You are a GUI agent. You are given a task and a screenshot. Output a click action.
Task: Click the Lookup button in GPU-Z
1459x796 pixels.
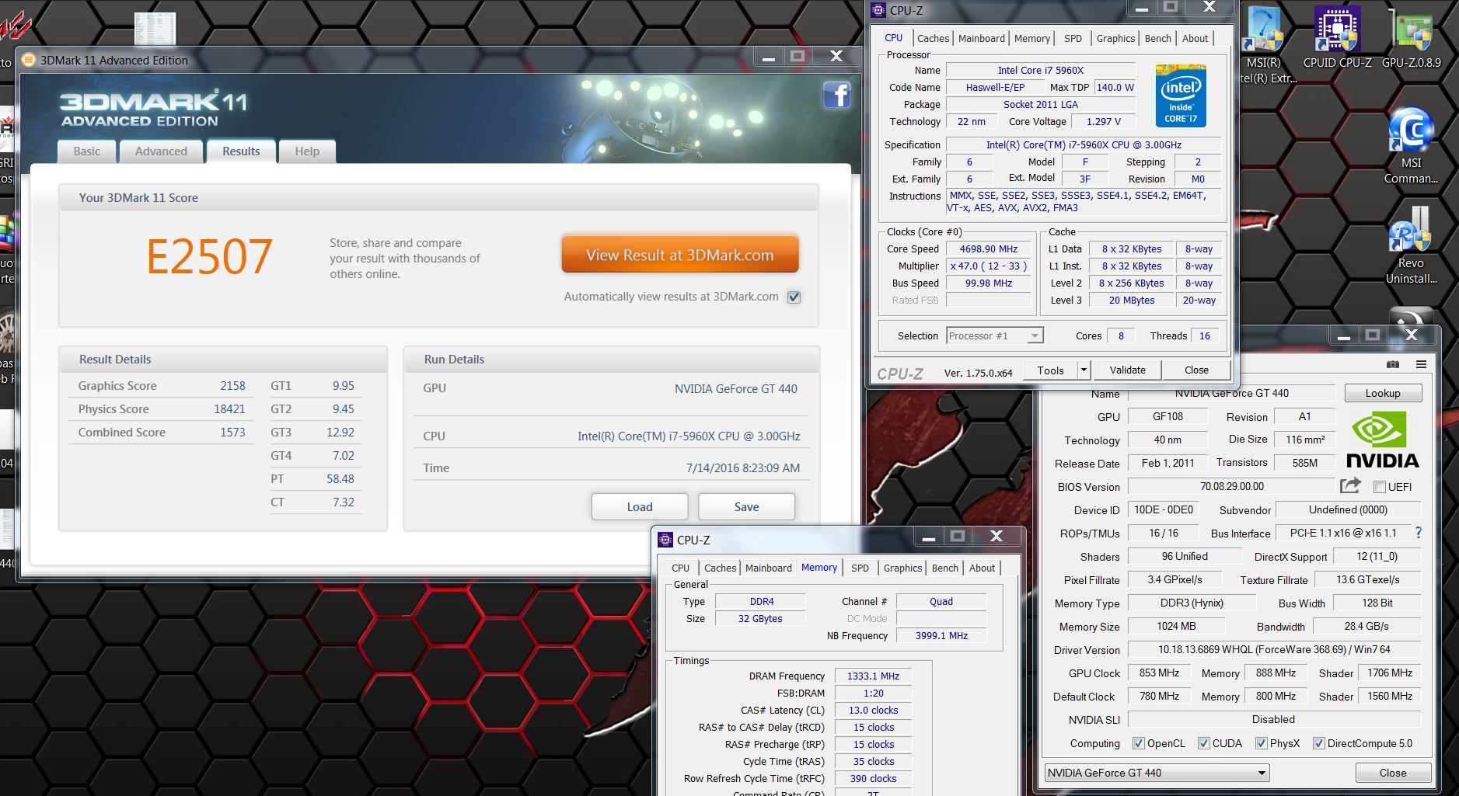pyautogui.click(x=1383, y=393)
